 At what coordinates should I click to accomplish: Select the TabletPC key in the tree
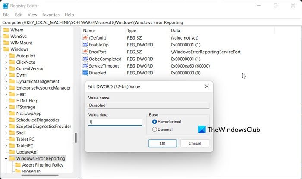click(x=25, y=145)
